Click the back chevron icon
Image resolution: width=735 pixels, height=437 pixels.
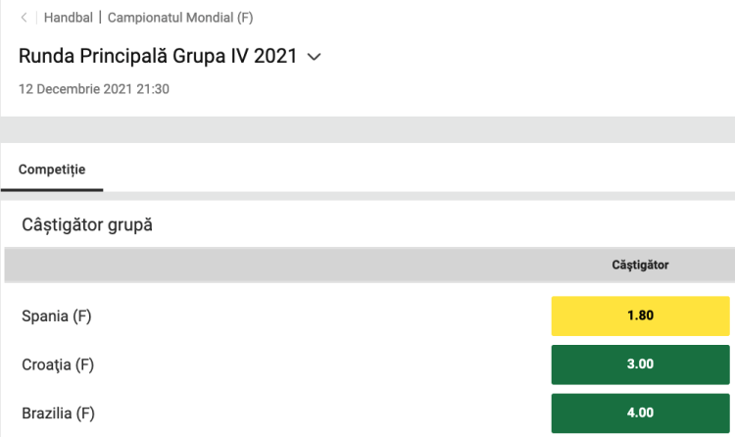[x=24, y=18]
